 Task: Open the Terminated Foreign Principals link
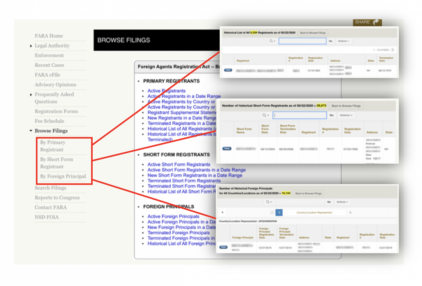[178, 233]
